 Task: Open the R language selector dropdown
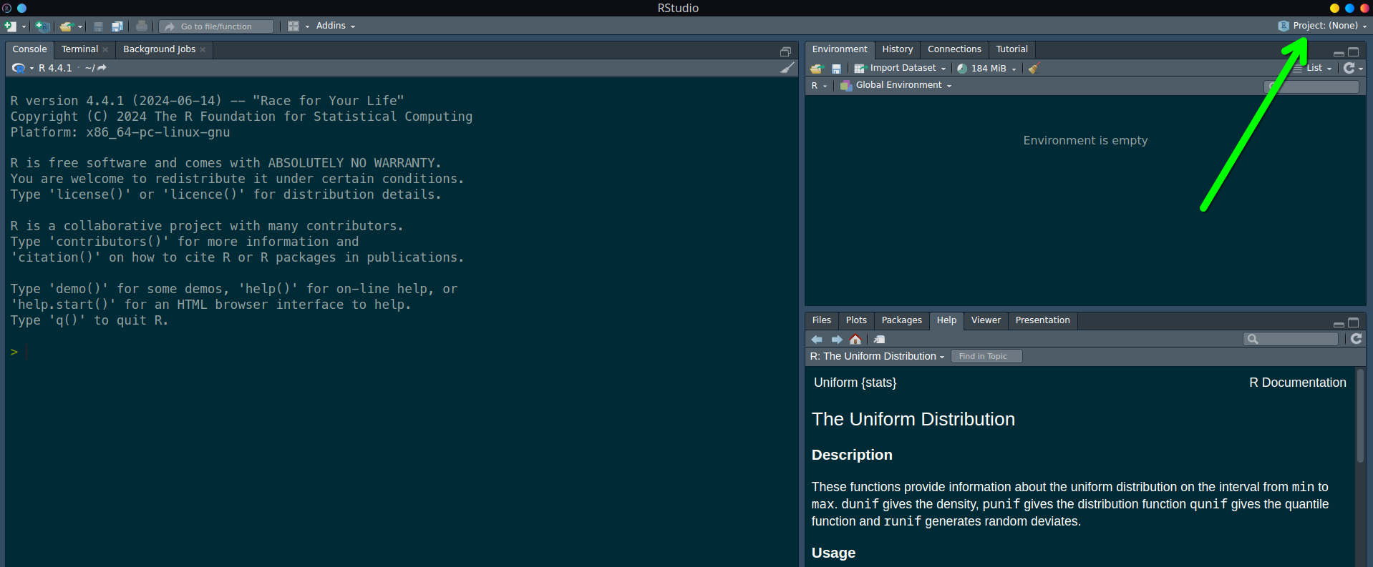click(818, 86)
